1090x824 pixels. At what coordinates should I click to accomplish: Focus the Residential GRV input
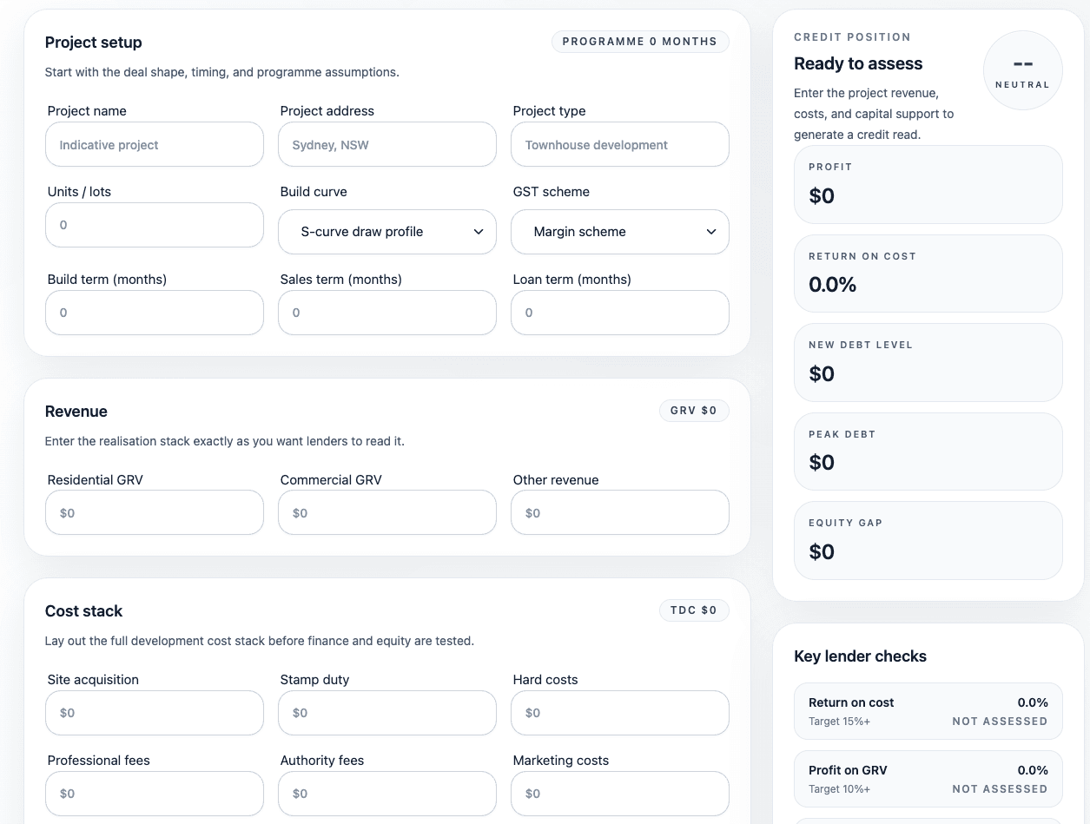point(155,512)
